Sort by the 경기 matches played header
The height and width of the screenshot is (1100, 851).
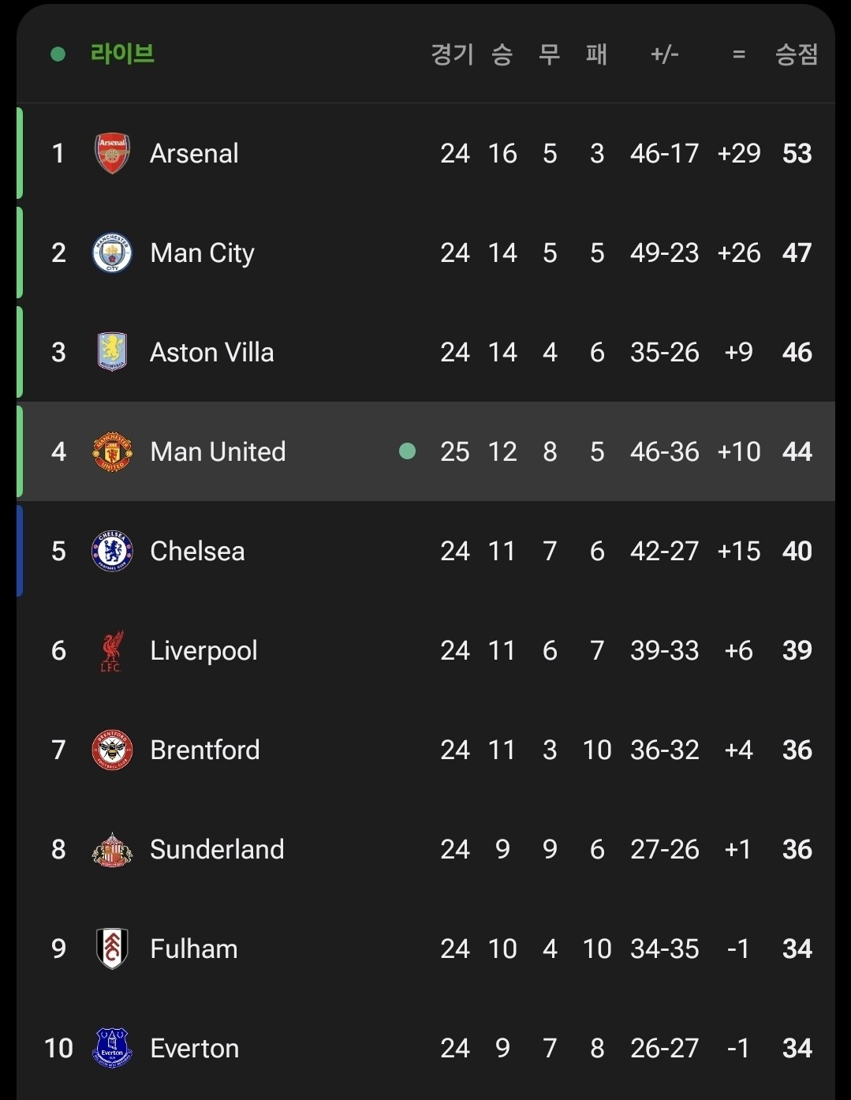point(453,54)
